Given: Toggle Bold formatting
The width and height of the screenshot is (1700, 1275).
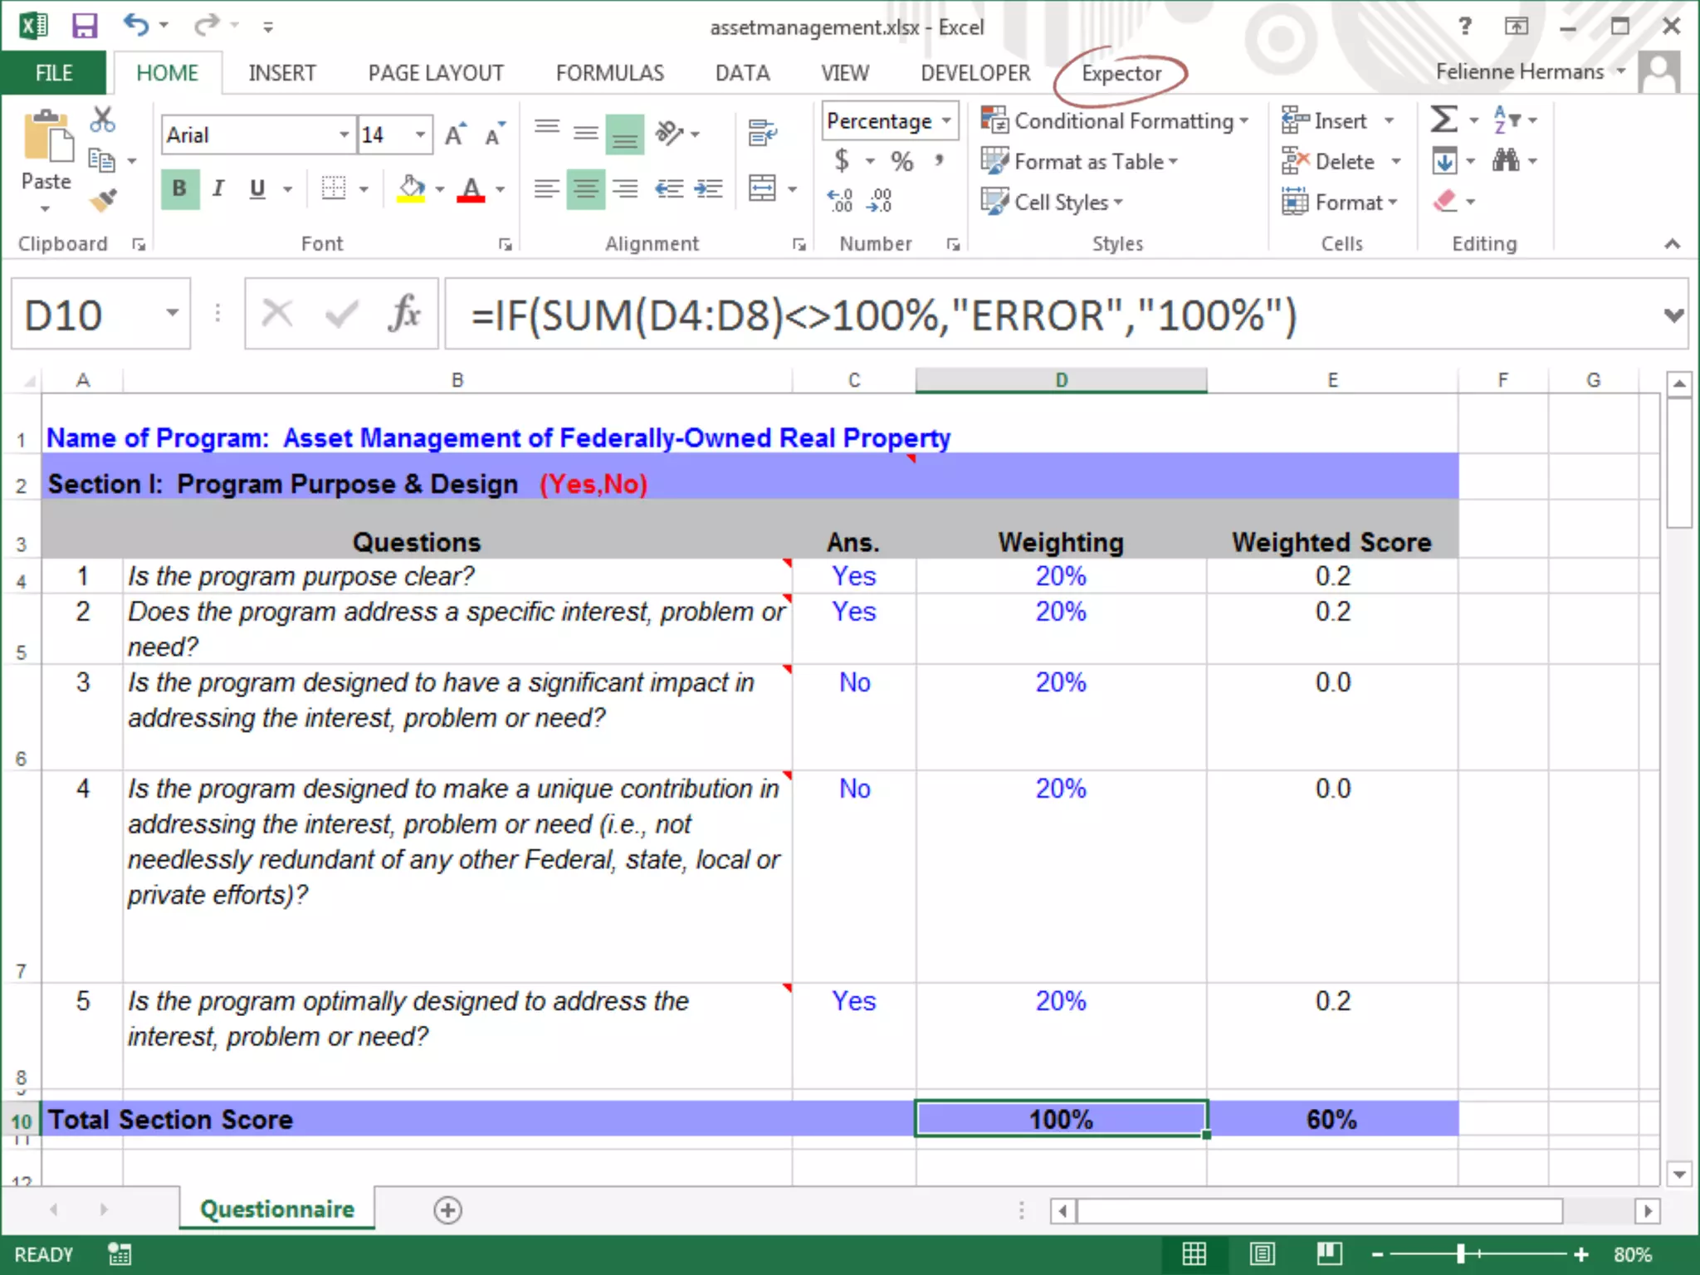Looking at the screenshot, I should pos(179,188).
